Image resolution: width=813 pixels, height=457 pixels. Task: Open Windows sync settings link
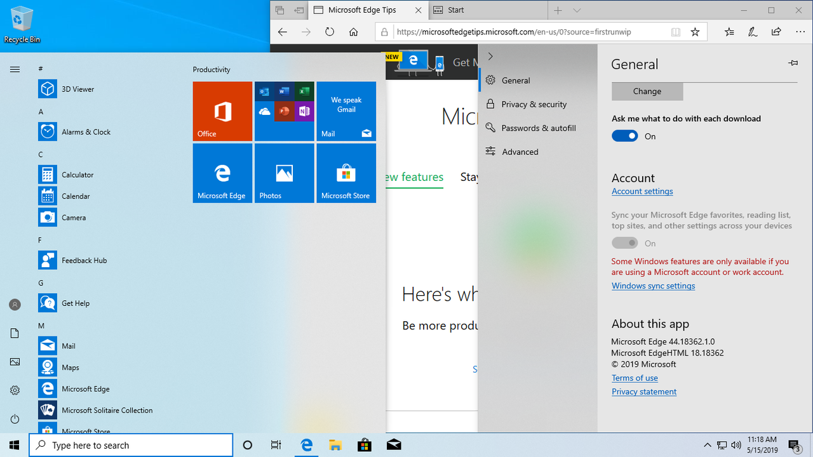pos(653,286)
